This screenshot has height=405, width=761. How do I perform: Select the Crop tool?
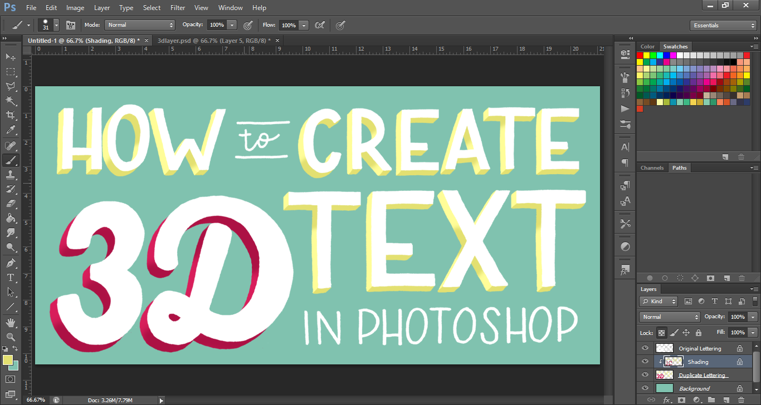tap(10, 115)
